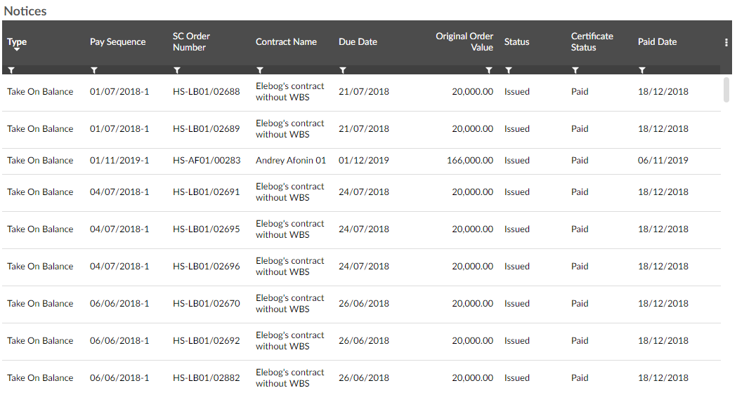Image resolution: width=737 pixels, height=395 pixels.
Task: Click the filter icon under Type column
Action: click(x=11, y=70)
